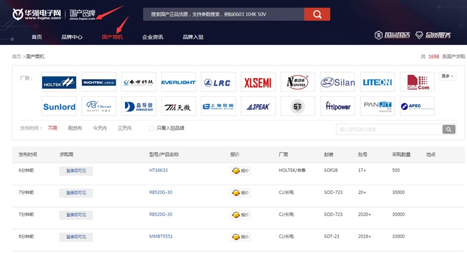467x253 pixels.
Task: Click 报价 button for MMBT5551 row
Action: pos(241,237)
